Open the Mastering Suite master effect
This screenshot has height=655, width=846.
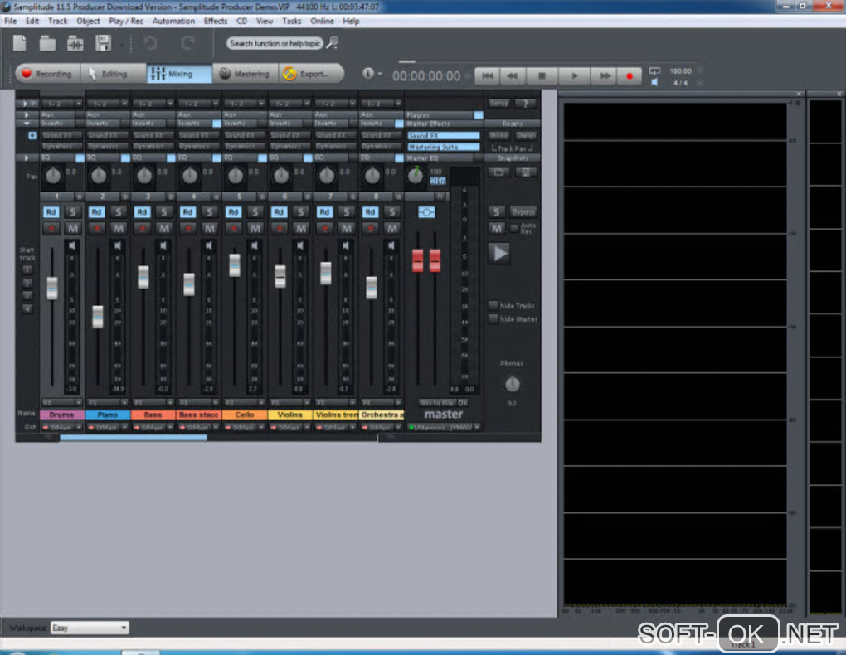(x=444, y=147)
